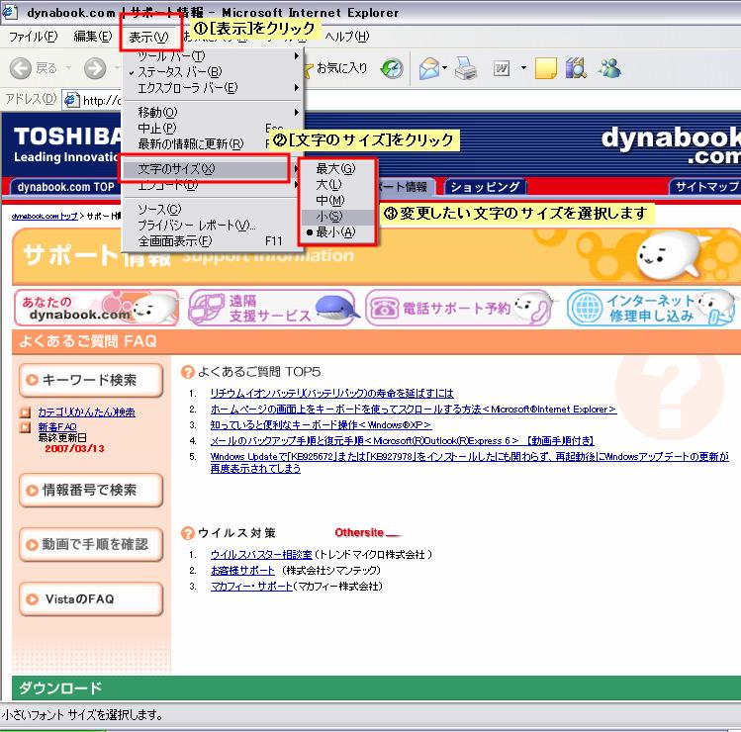The height and width of the screenshot is (732, 741).
Task: Click the Print printer icon
Action: click(466, 68)
